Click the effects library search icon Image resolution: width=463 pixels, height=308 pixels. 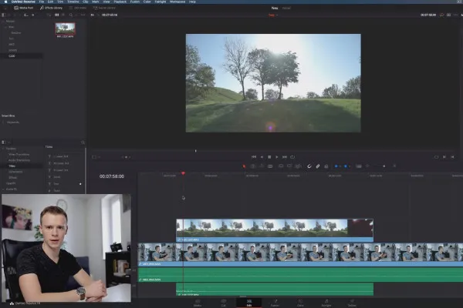tap(83, 142)
